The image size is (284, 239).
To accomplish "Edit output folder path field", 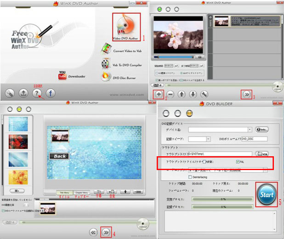I will point(220,154).
